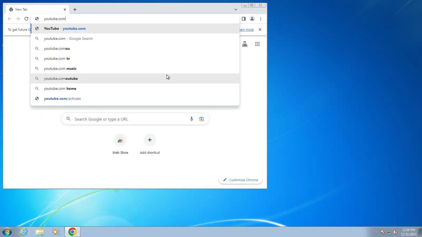Click in the address bar text youtube.com
422x237 pixels.
55,19
